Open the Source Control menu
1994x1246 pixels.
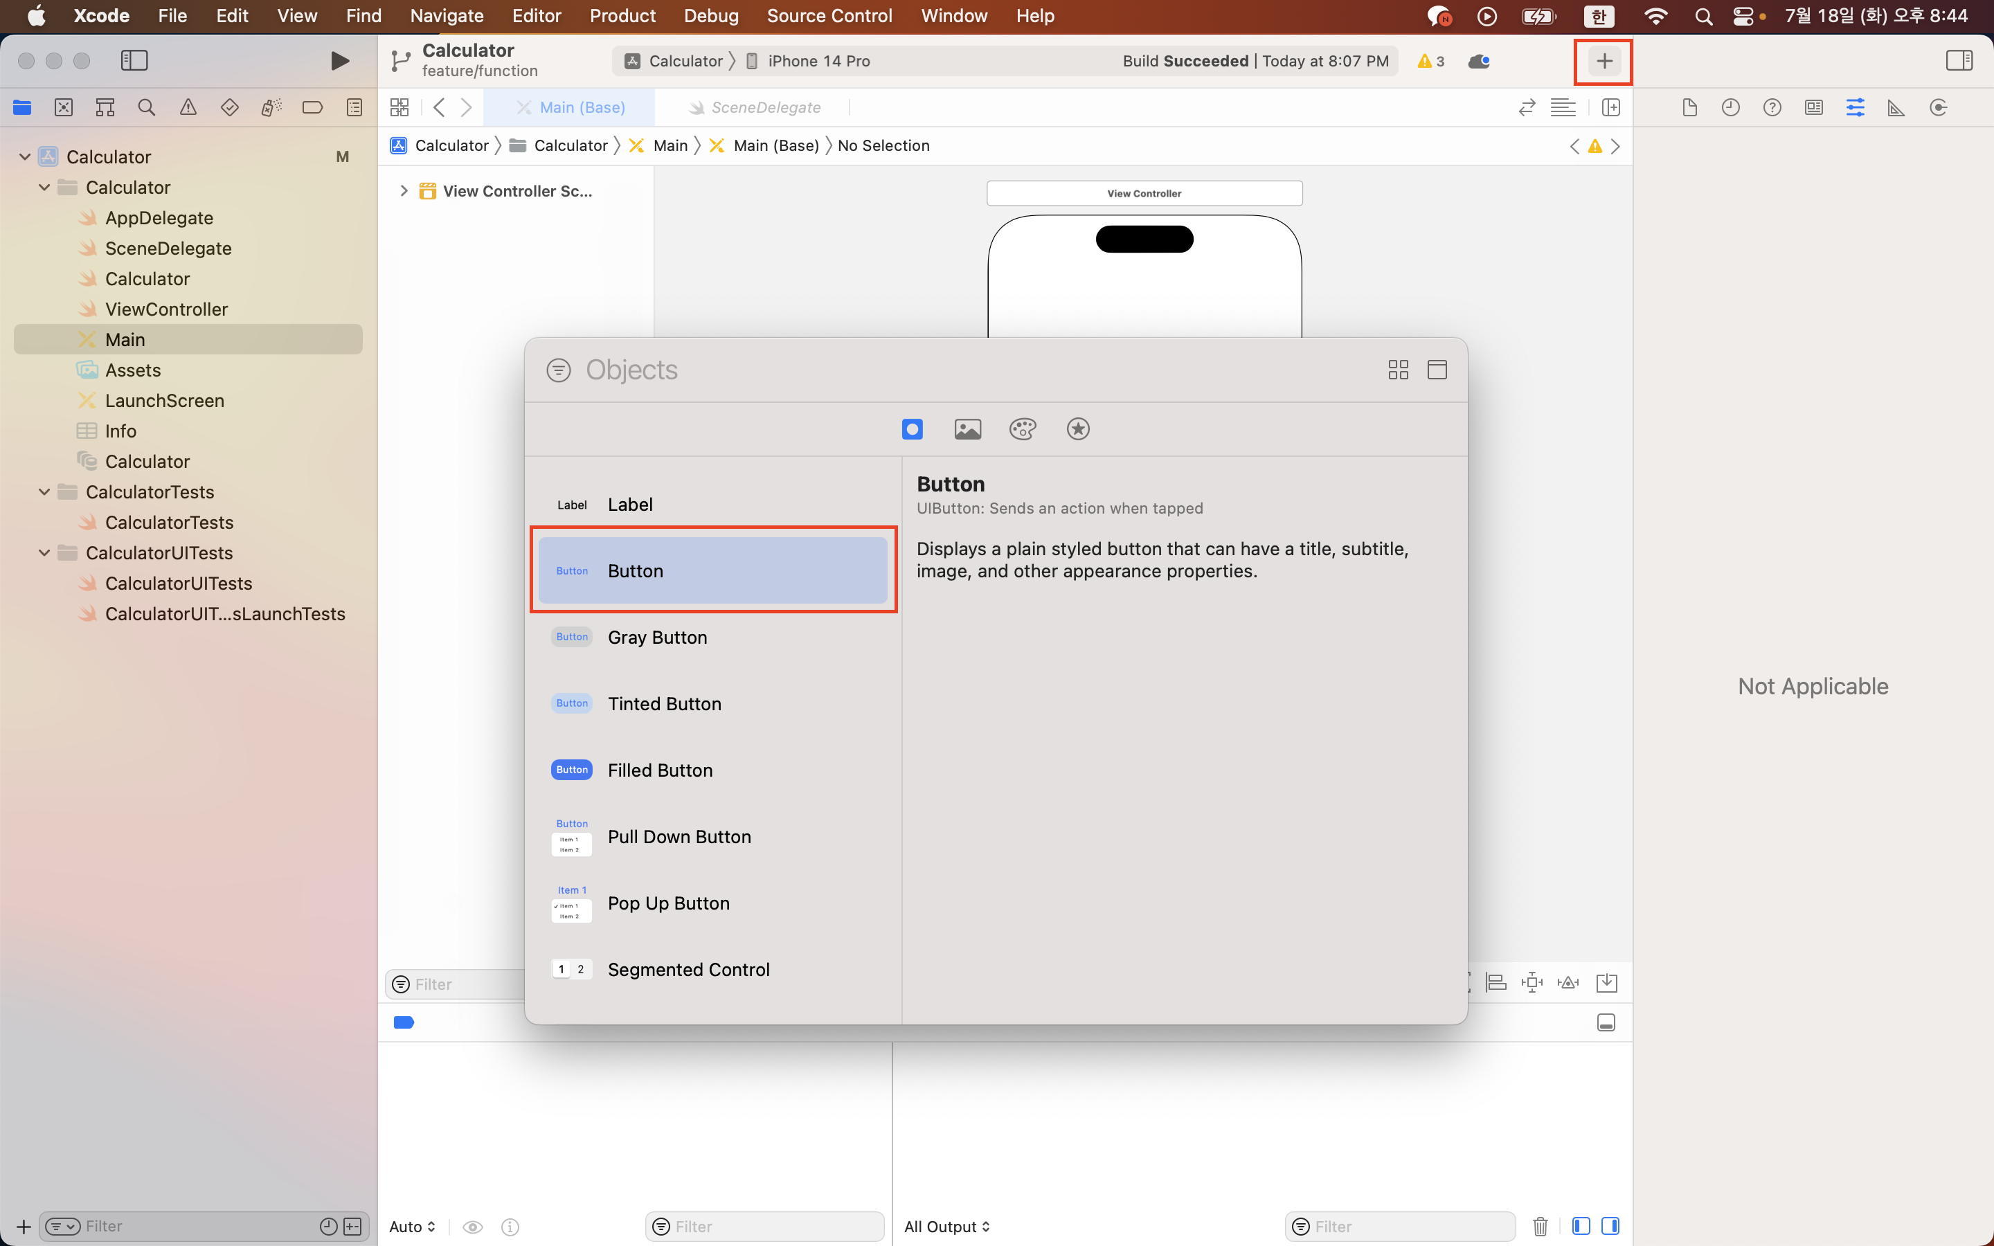pyautogui.click(x=829, y=16)
